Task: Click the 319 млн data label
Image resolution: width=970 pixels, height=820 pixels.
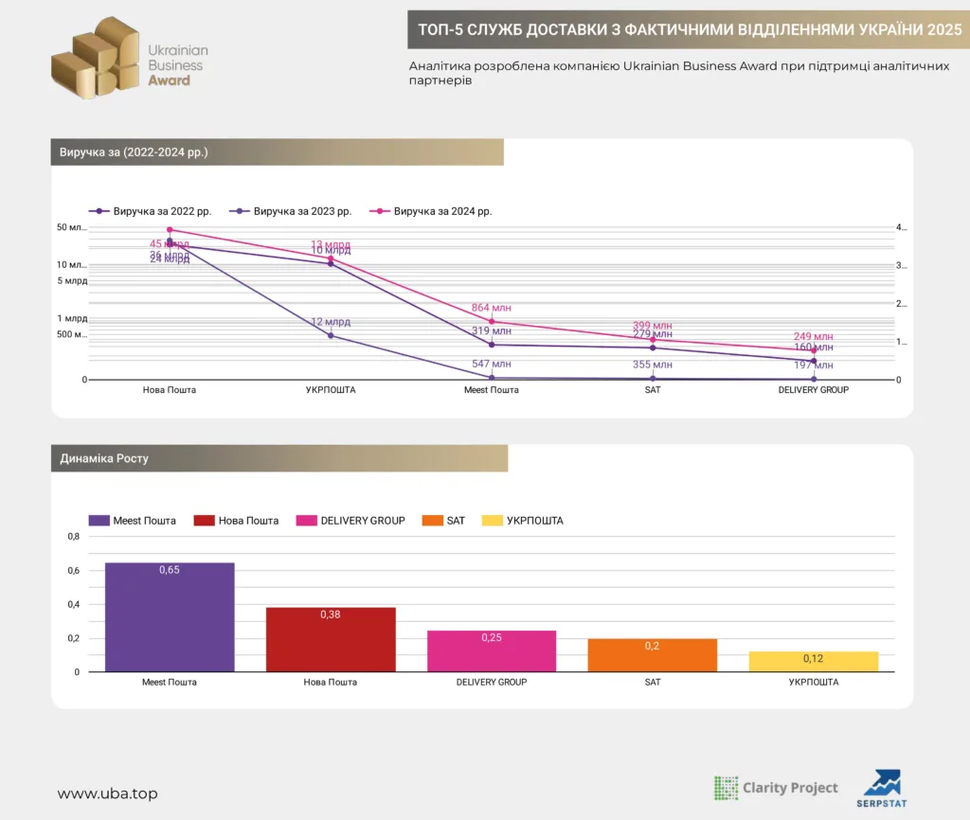Action: click(492, 330)
